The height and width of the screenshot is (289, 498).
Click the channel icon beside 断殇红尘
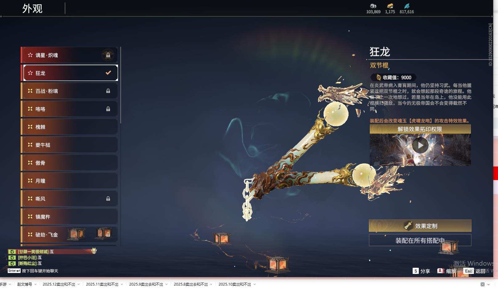click(x=12, y=263)
